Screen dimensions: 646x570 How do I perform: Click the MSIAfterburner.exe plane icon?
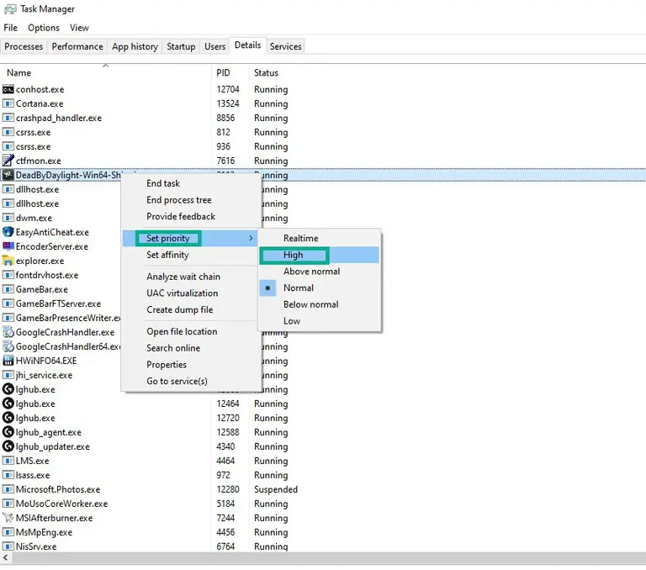(8, 518)
